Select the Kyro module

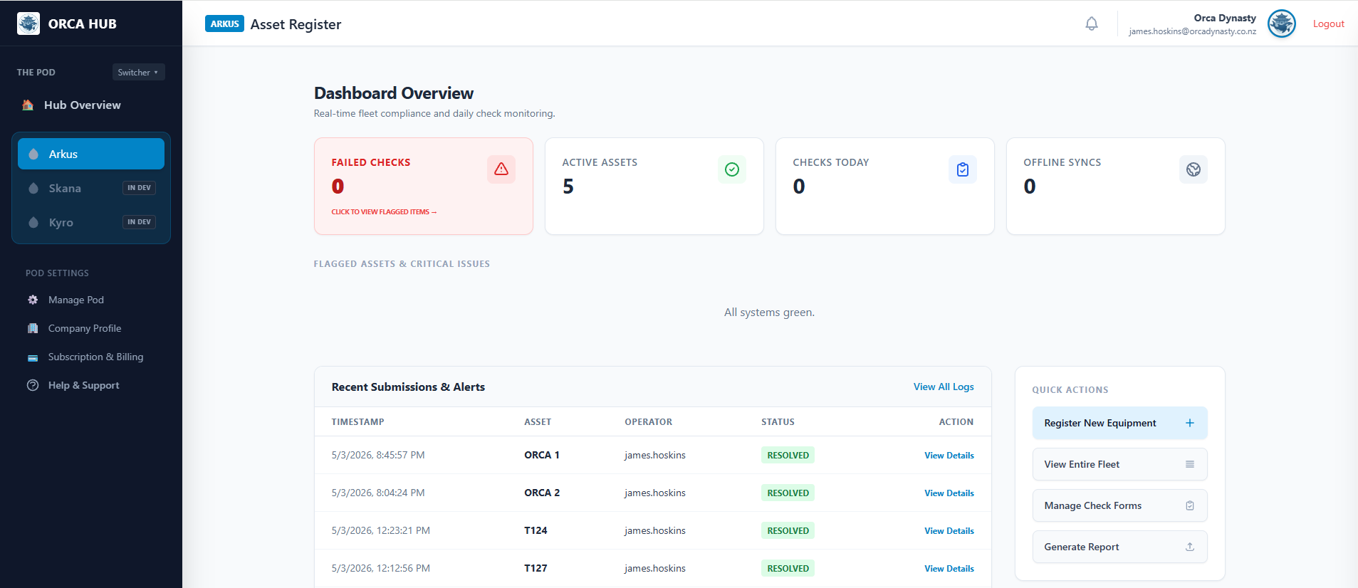click(91, 222)
